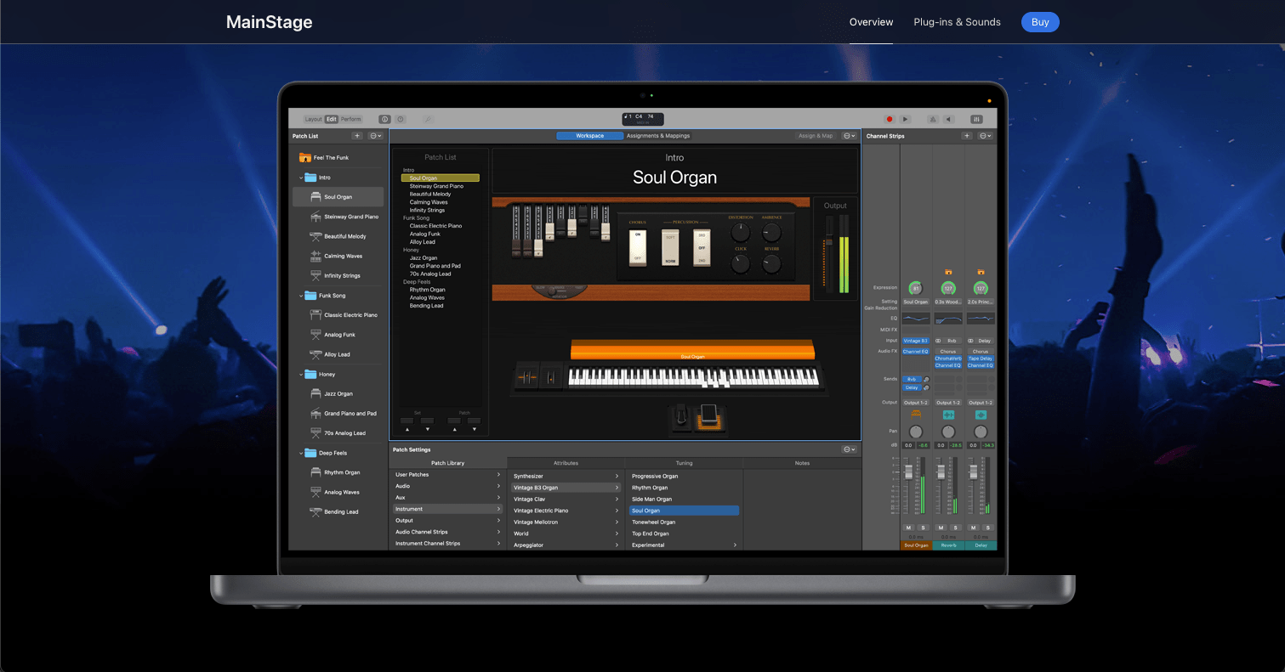1285x672 pixels.
Task: Switch to the Assignments & Mappings tab
Action: pos(657,135)
